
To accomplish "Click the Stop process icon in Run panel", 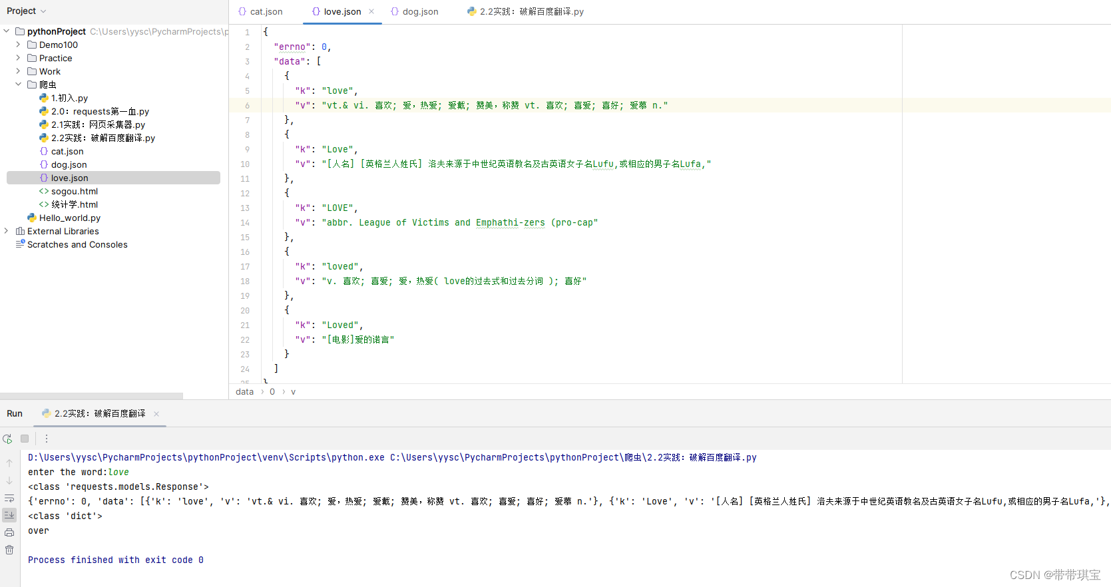I will 25,439.
